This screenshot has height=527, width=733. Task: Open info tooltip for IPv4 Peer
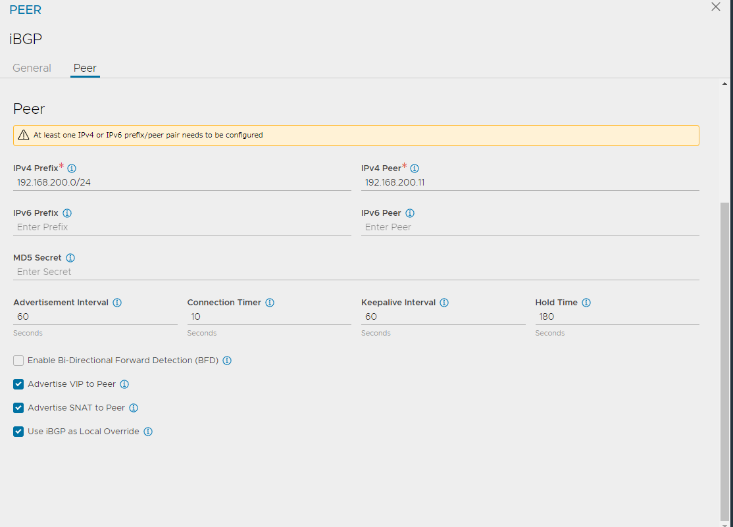coord(415,168)
